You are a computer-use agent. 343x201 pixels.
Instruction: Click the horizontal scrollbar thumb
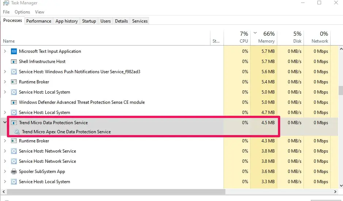coord(116,192)
